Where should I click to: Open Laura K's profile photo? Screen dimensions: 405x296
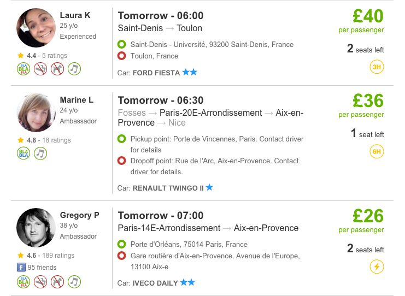point(36,28)
